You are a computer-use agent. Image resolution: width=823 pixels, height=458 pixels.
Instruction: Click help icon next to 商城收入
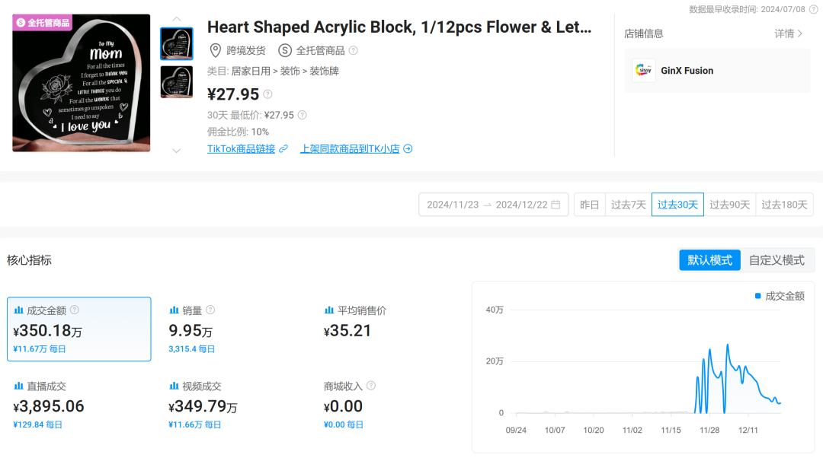[x=371, y=386]
